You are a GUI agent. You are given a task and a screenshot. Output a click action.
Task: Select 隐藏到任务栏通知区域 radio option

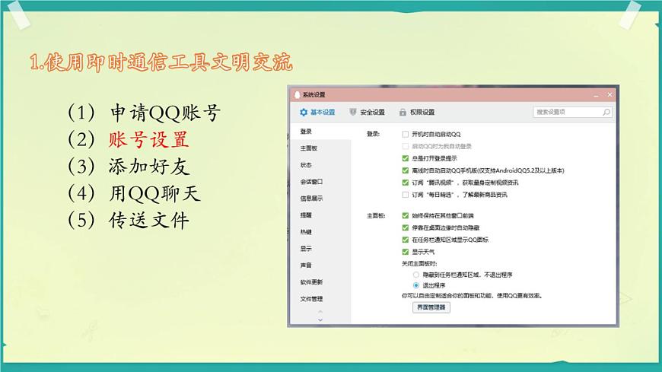tap(416, 275)
